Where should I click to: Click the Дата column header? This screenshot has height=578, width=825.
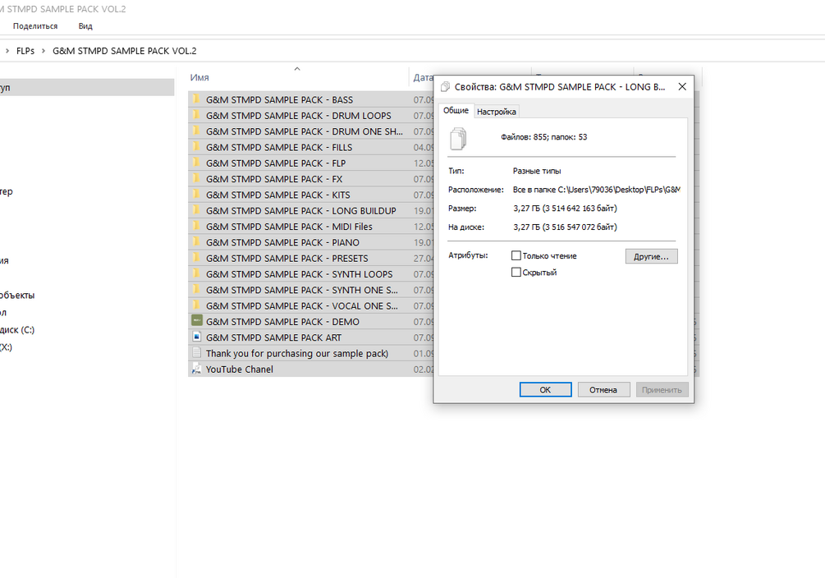(423, 77)
